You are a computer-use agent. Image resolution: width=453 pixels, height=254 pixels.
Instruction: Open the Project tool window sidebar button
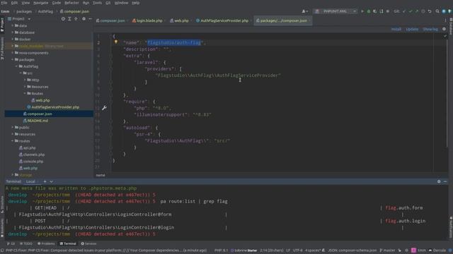pyautogui.click(x=2, y=25)
